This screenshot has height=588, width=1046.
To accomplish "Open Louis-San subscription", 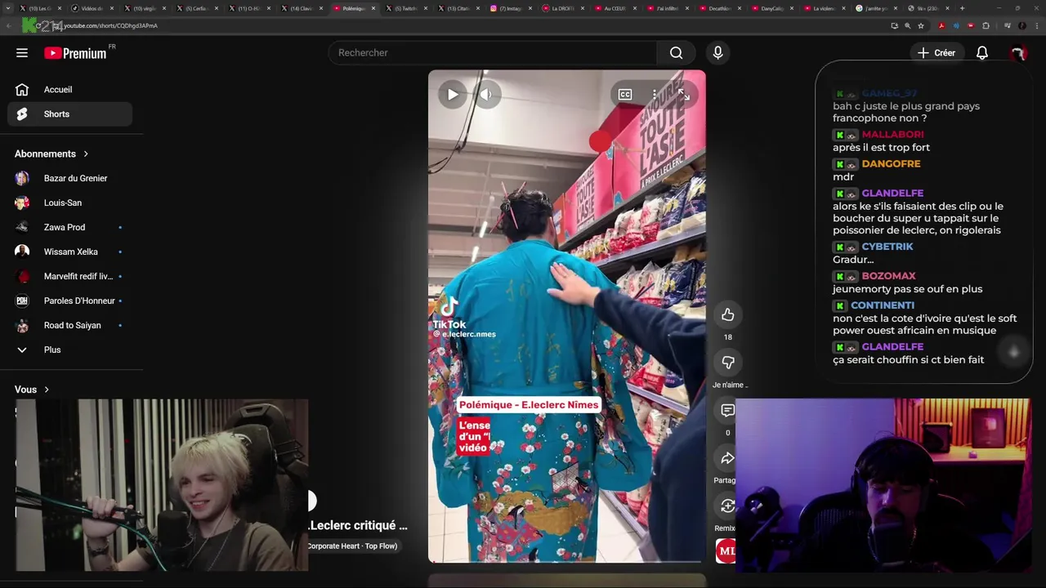I will (x=62, y=203).
